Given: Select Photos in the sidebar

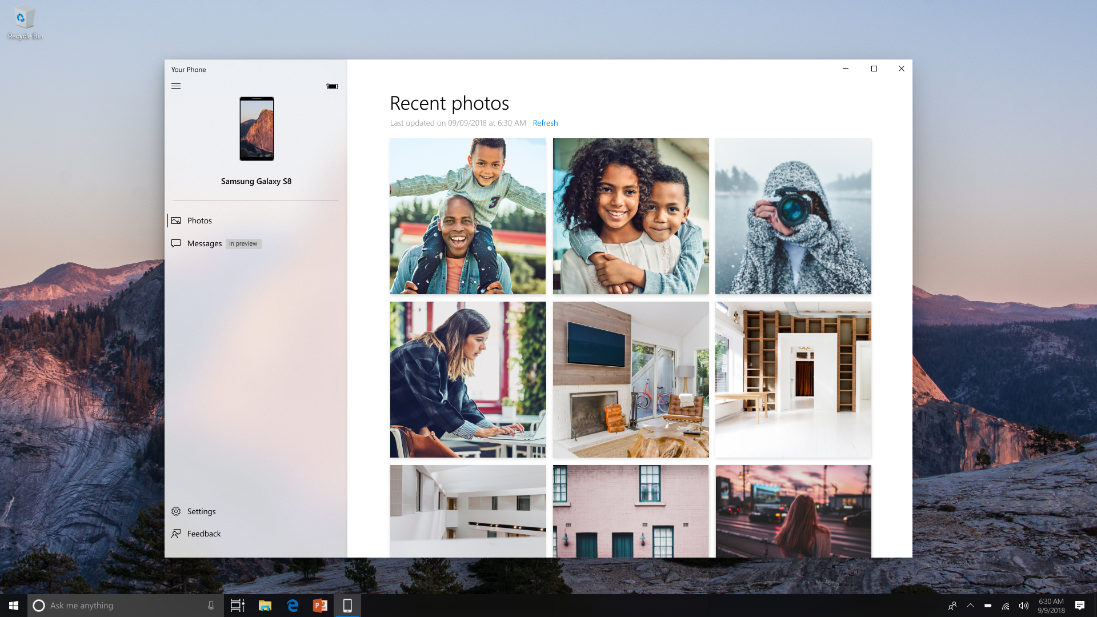Looking at the screenshot, I should (199, 220).
